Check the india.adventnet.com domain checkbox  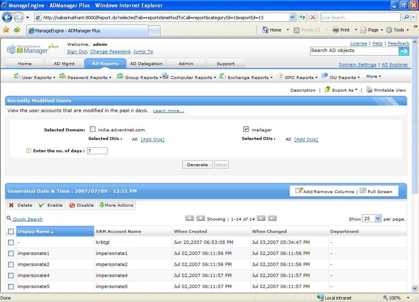(93, 130)
